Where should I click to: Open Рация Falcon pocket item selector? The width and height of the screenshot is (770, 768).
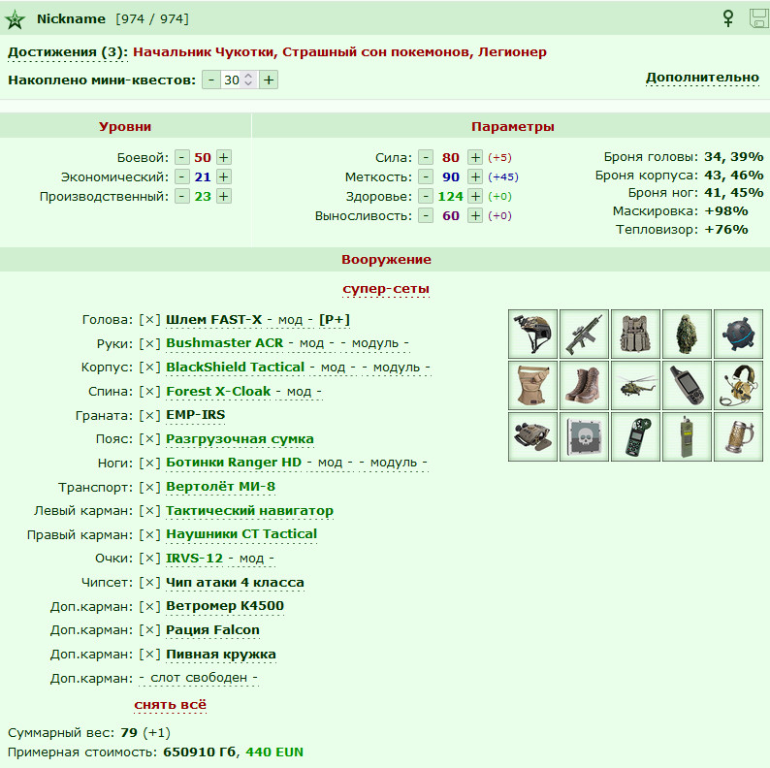click(212, 630)
